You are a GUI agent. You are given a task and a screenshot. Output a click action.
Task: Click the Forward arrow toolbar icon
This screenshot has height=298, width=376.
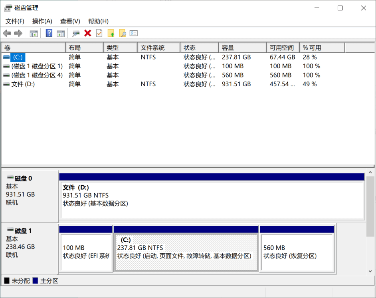click(x=18, y=33)
